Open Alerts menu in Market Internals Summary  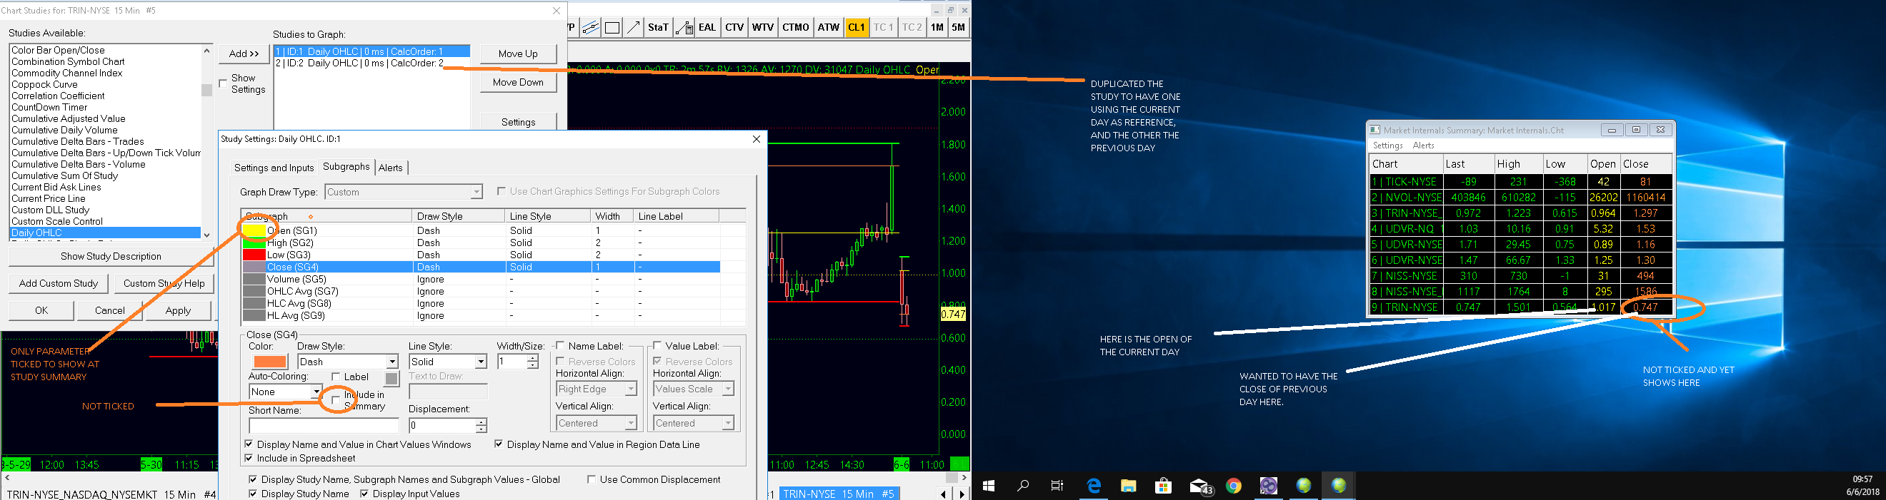1423,146
